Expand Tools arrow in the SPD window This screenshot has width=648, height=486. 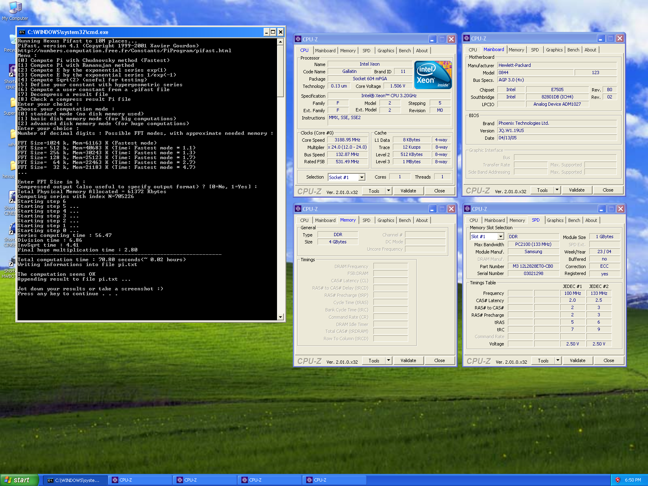click(558, 360)
